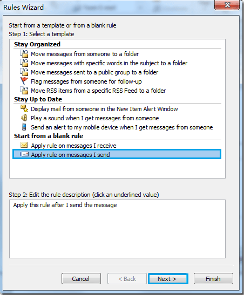The image size is (244, 295).
Task: Choose Play a sound when I get messages
Action: (94, 118)
